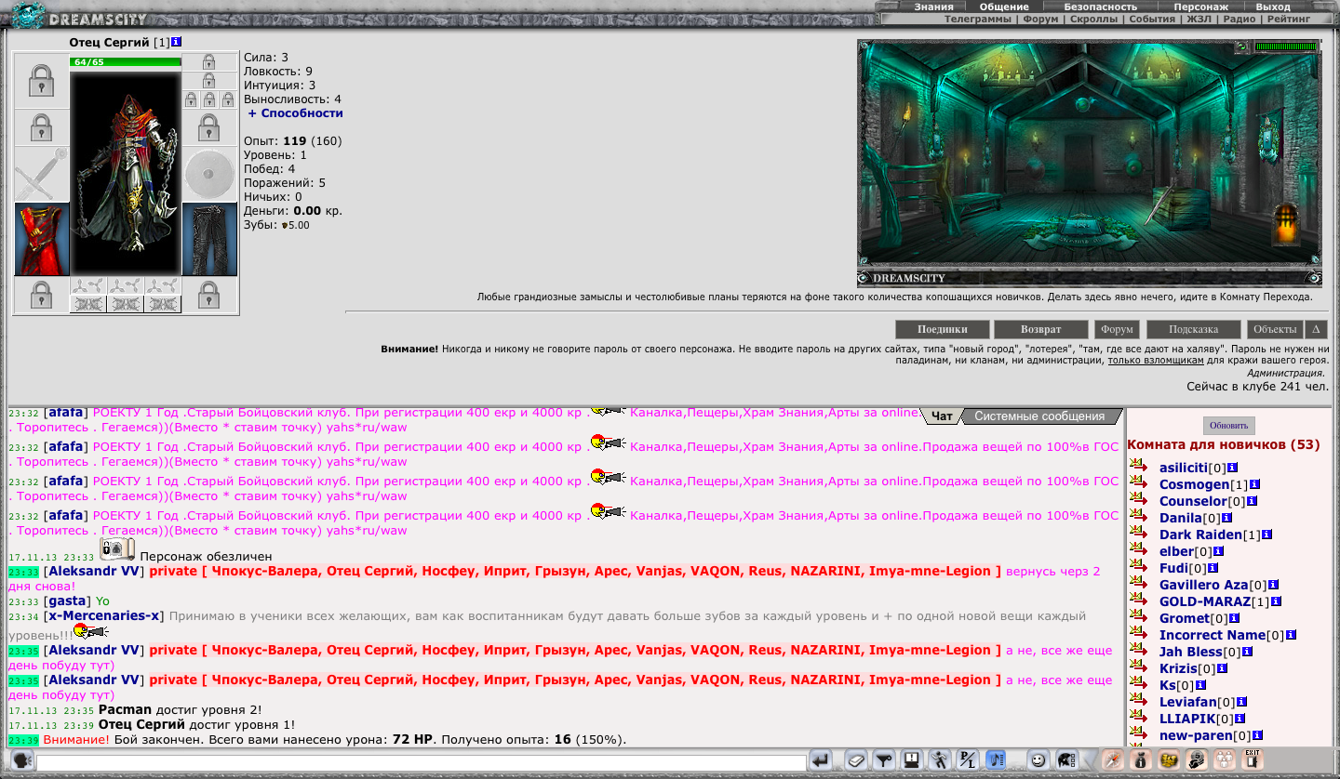Click 'Сейчас в клубе 241 чел.' text
Screen dimensions: 1340x779
pyautogui.click(x=1257, y=386)
